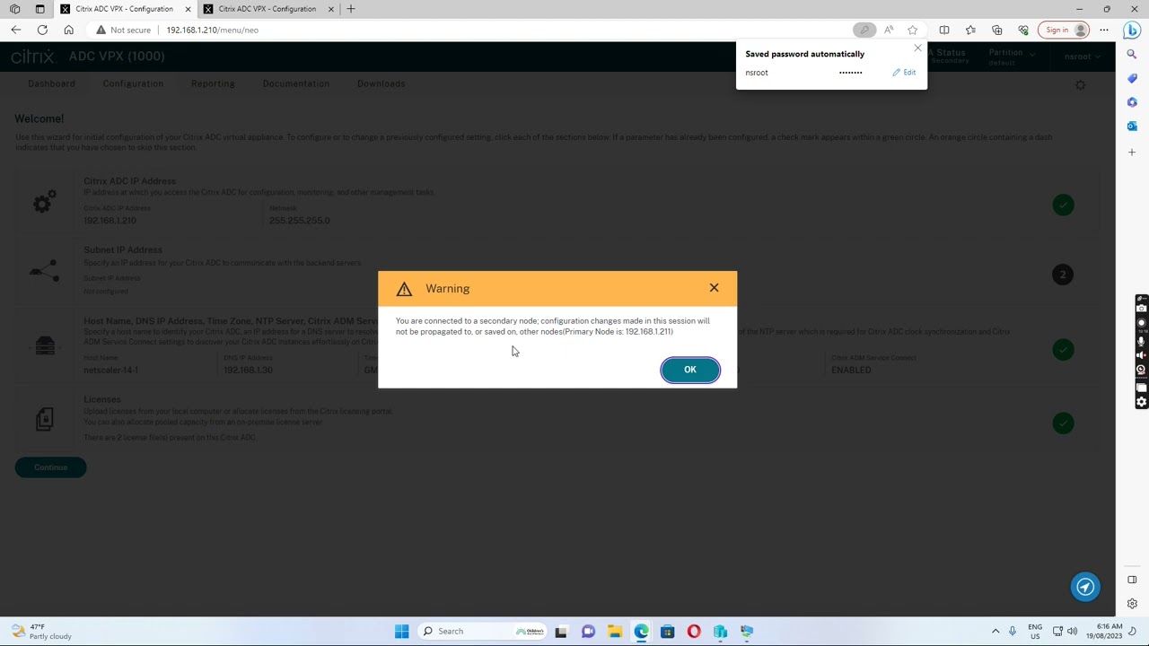This screenshot has height=646, width=1149.
Task: Open the Documentation menu
Action: tap(295, 83)
